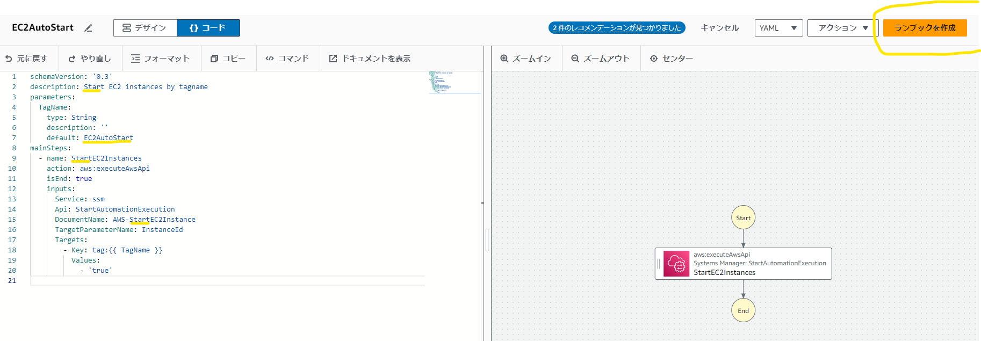Format the code with フォーマット

pyautogui.click(x=160, y=59)
